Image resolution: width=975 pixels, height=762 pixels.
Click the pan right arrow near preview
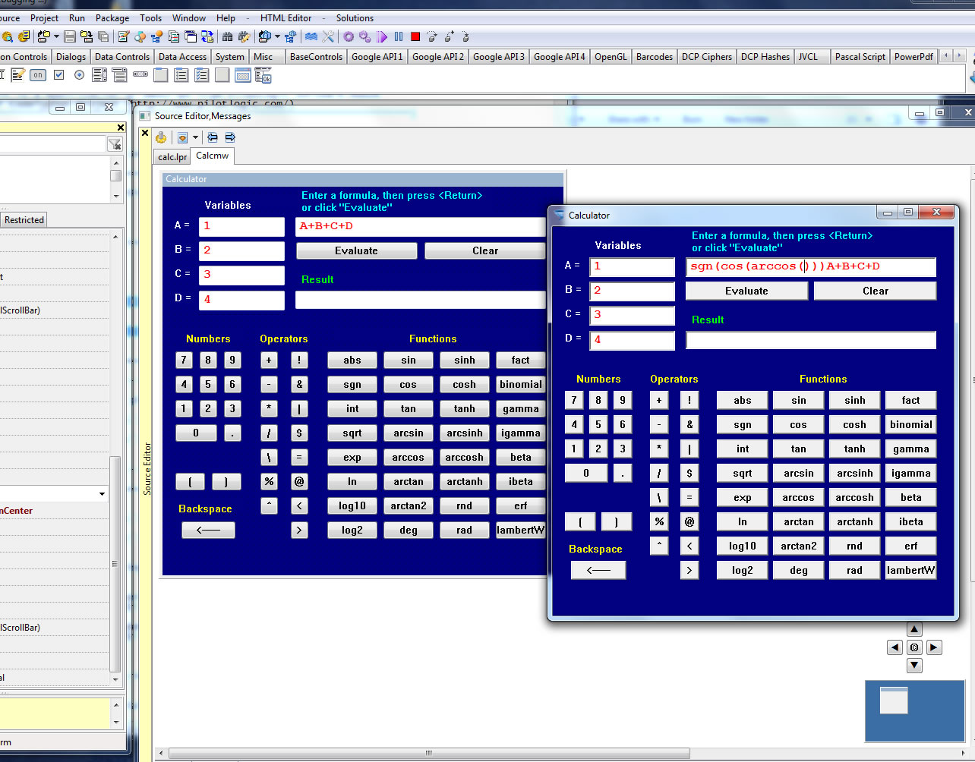tap(934, 647)
